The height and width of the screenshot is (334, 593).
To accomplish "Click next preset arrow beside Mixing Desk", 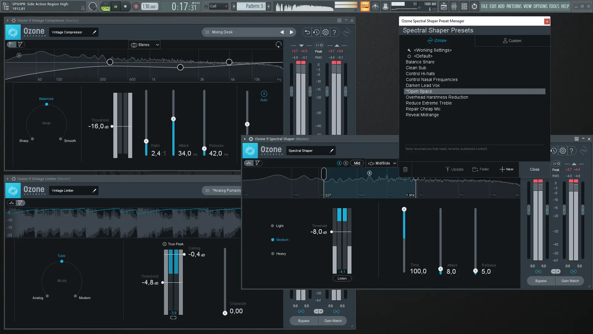I will tap(291, 32).
